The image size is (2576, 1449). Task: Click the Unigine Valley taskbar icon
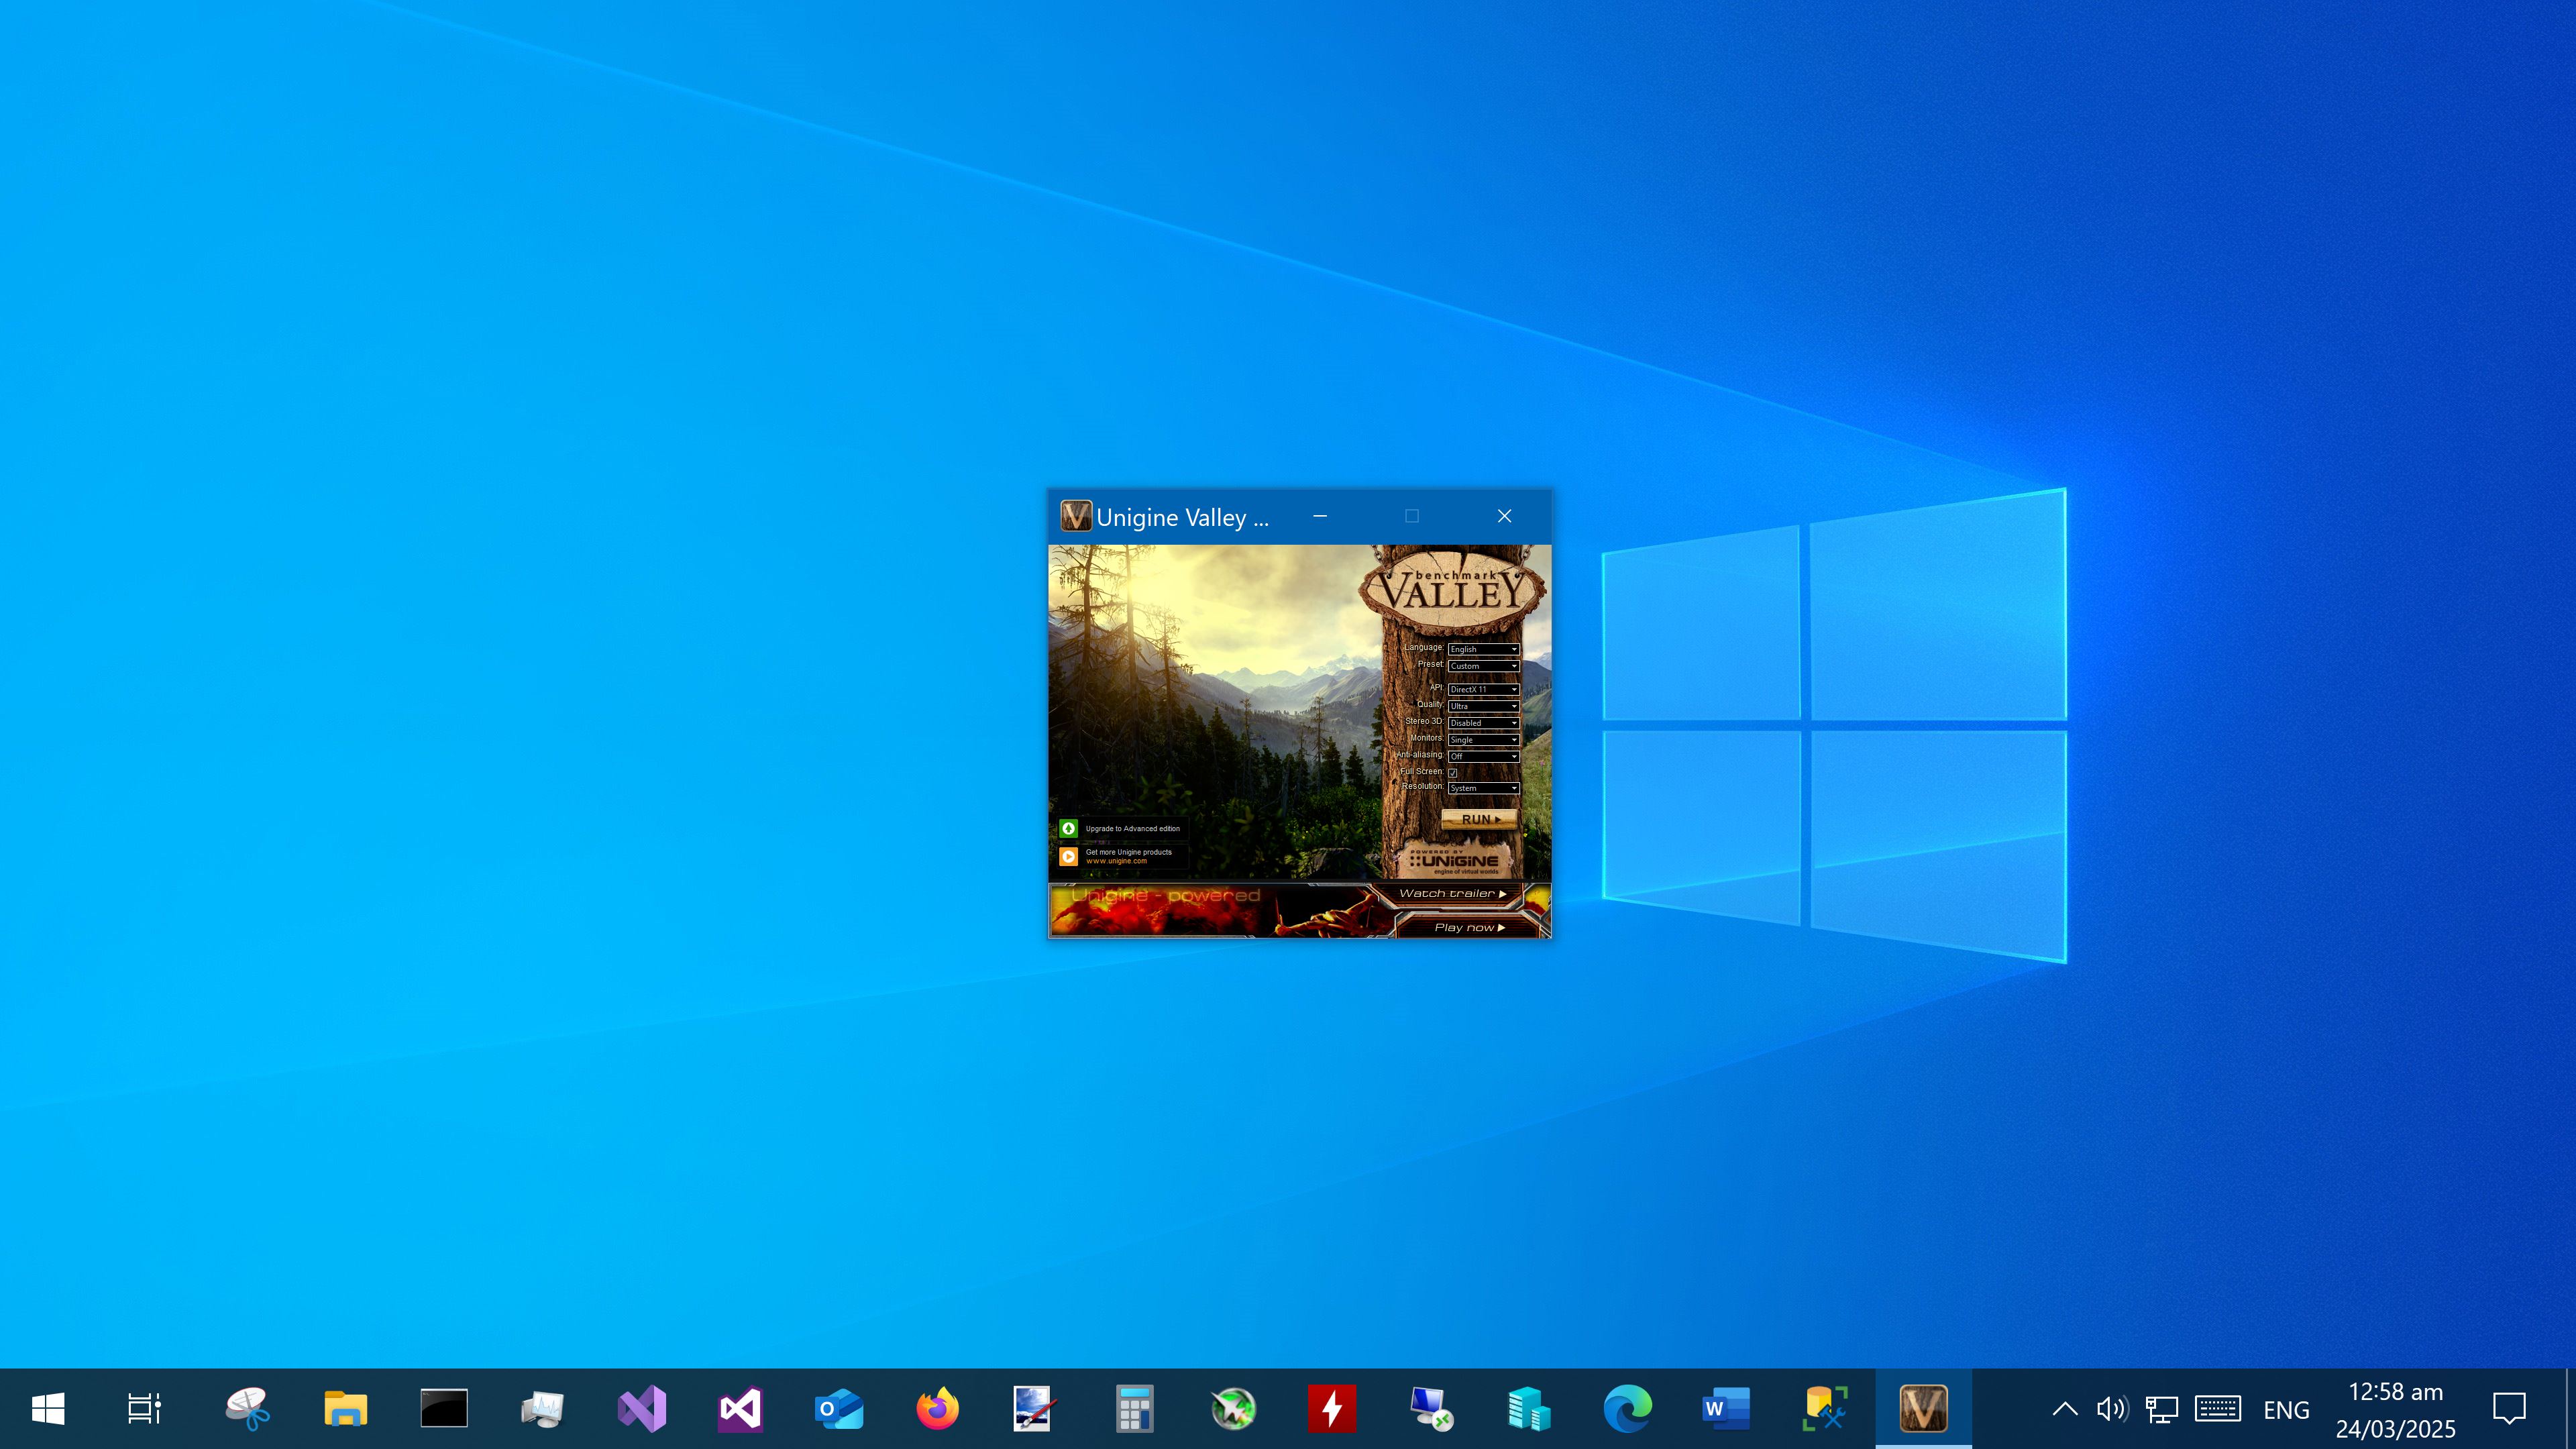(1922, 1409)
